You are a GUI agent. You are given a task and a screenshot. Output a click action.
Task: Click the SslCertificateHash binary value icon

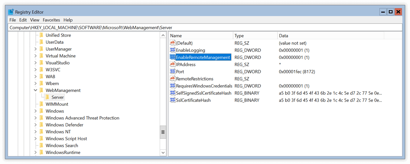tap(173, 100)
